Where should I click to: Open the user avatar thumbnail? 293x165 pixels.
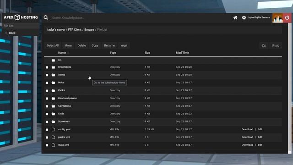pos(277,18)
